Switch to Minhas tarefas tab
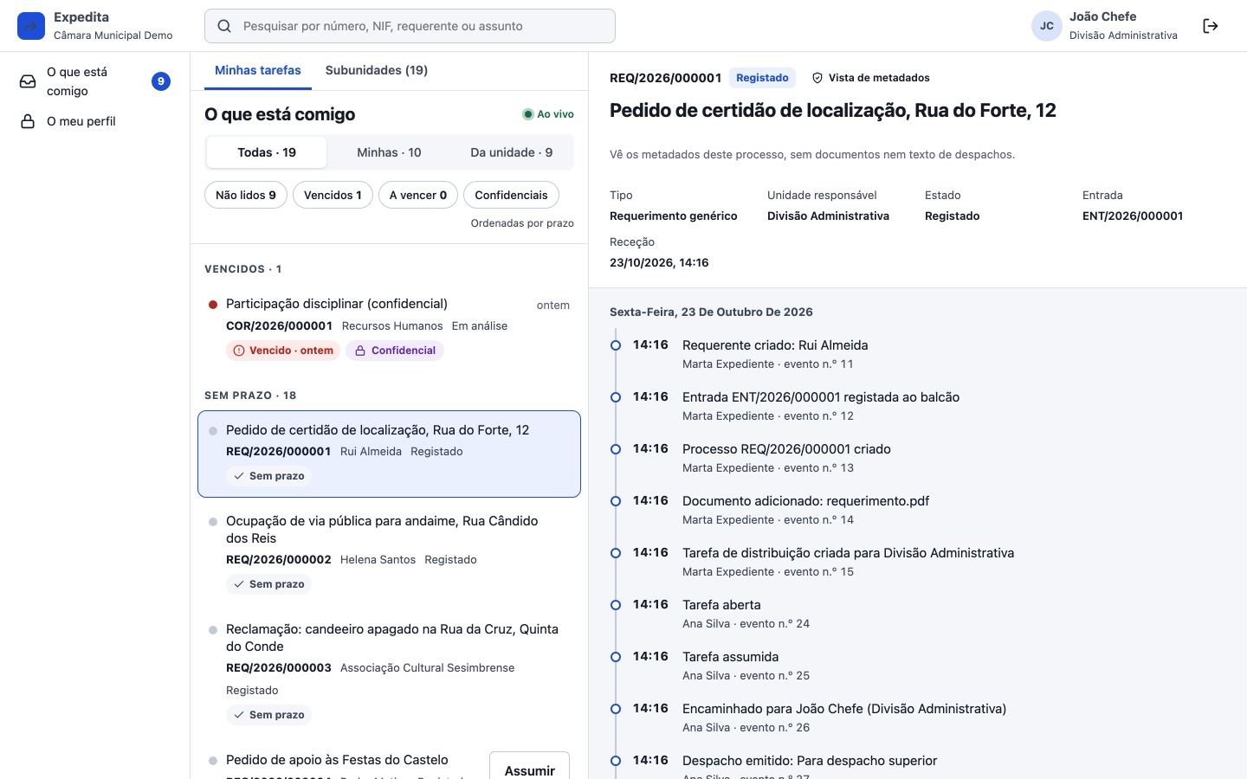The image size is (1247, 779). 258,71
